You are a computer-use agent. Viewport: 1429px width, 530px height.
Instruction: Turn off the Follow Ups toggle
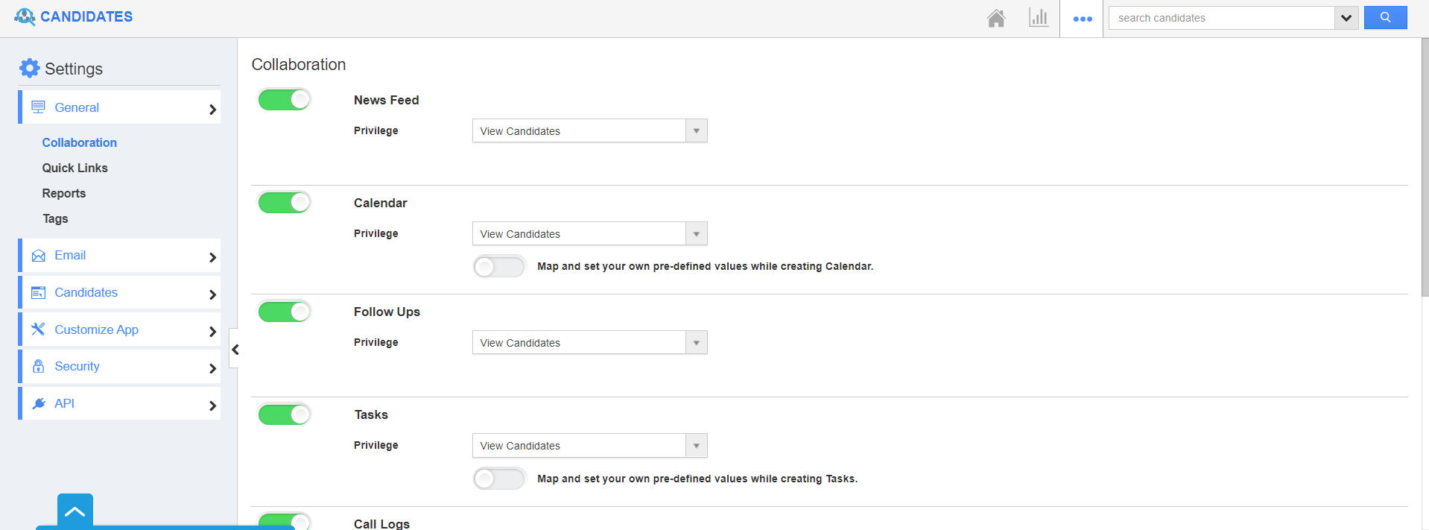284,312
